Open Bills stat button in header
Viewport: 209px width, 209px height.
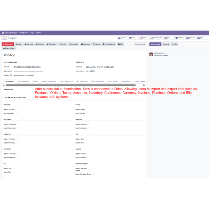point(169,38)
